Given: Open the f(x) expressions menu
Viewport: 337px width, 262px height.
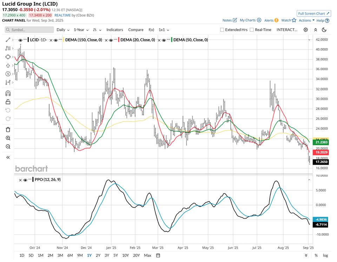Looking at the screenshot, I should pos(151,30).
